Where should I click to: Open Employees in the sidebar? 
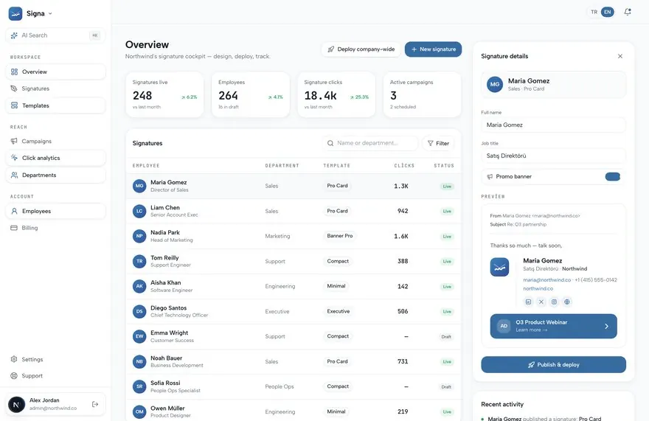point(55,211)
